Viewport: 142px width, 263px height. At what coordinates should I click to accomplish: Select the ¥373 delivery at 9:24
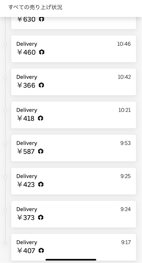pyautogui.click(x=74, y=214)
